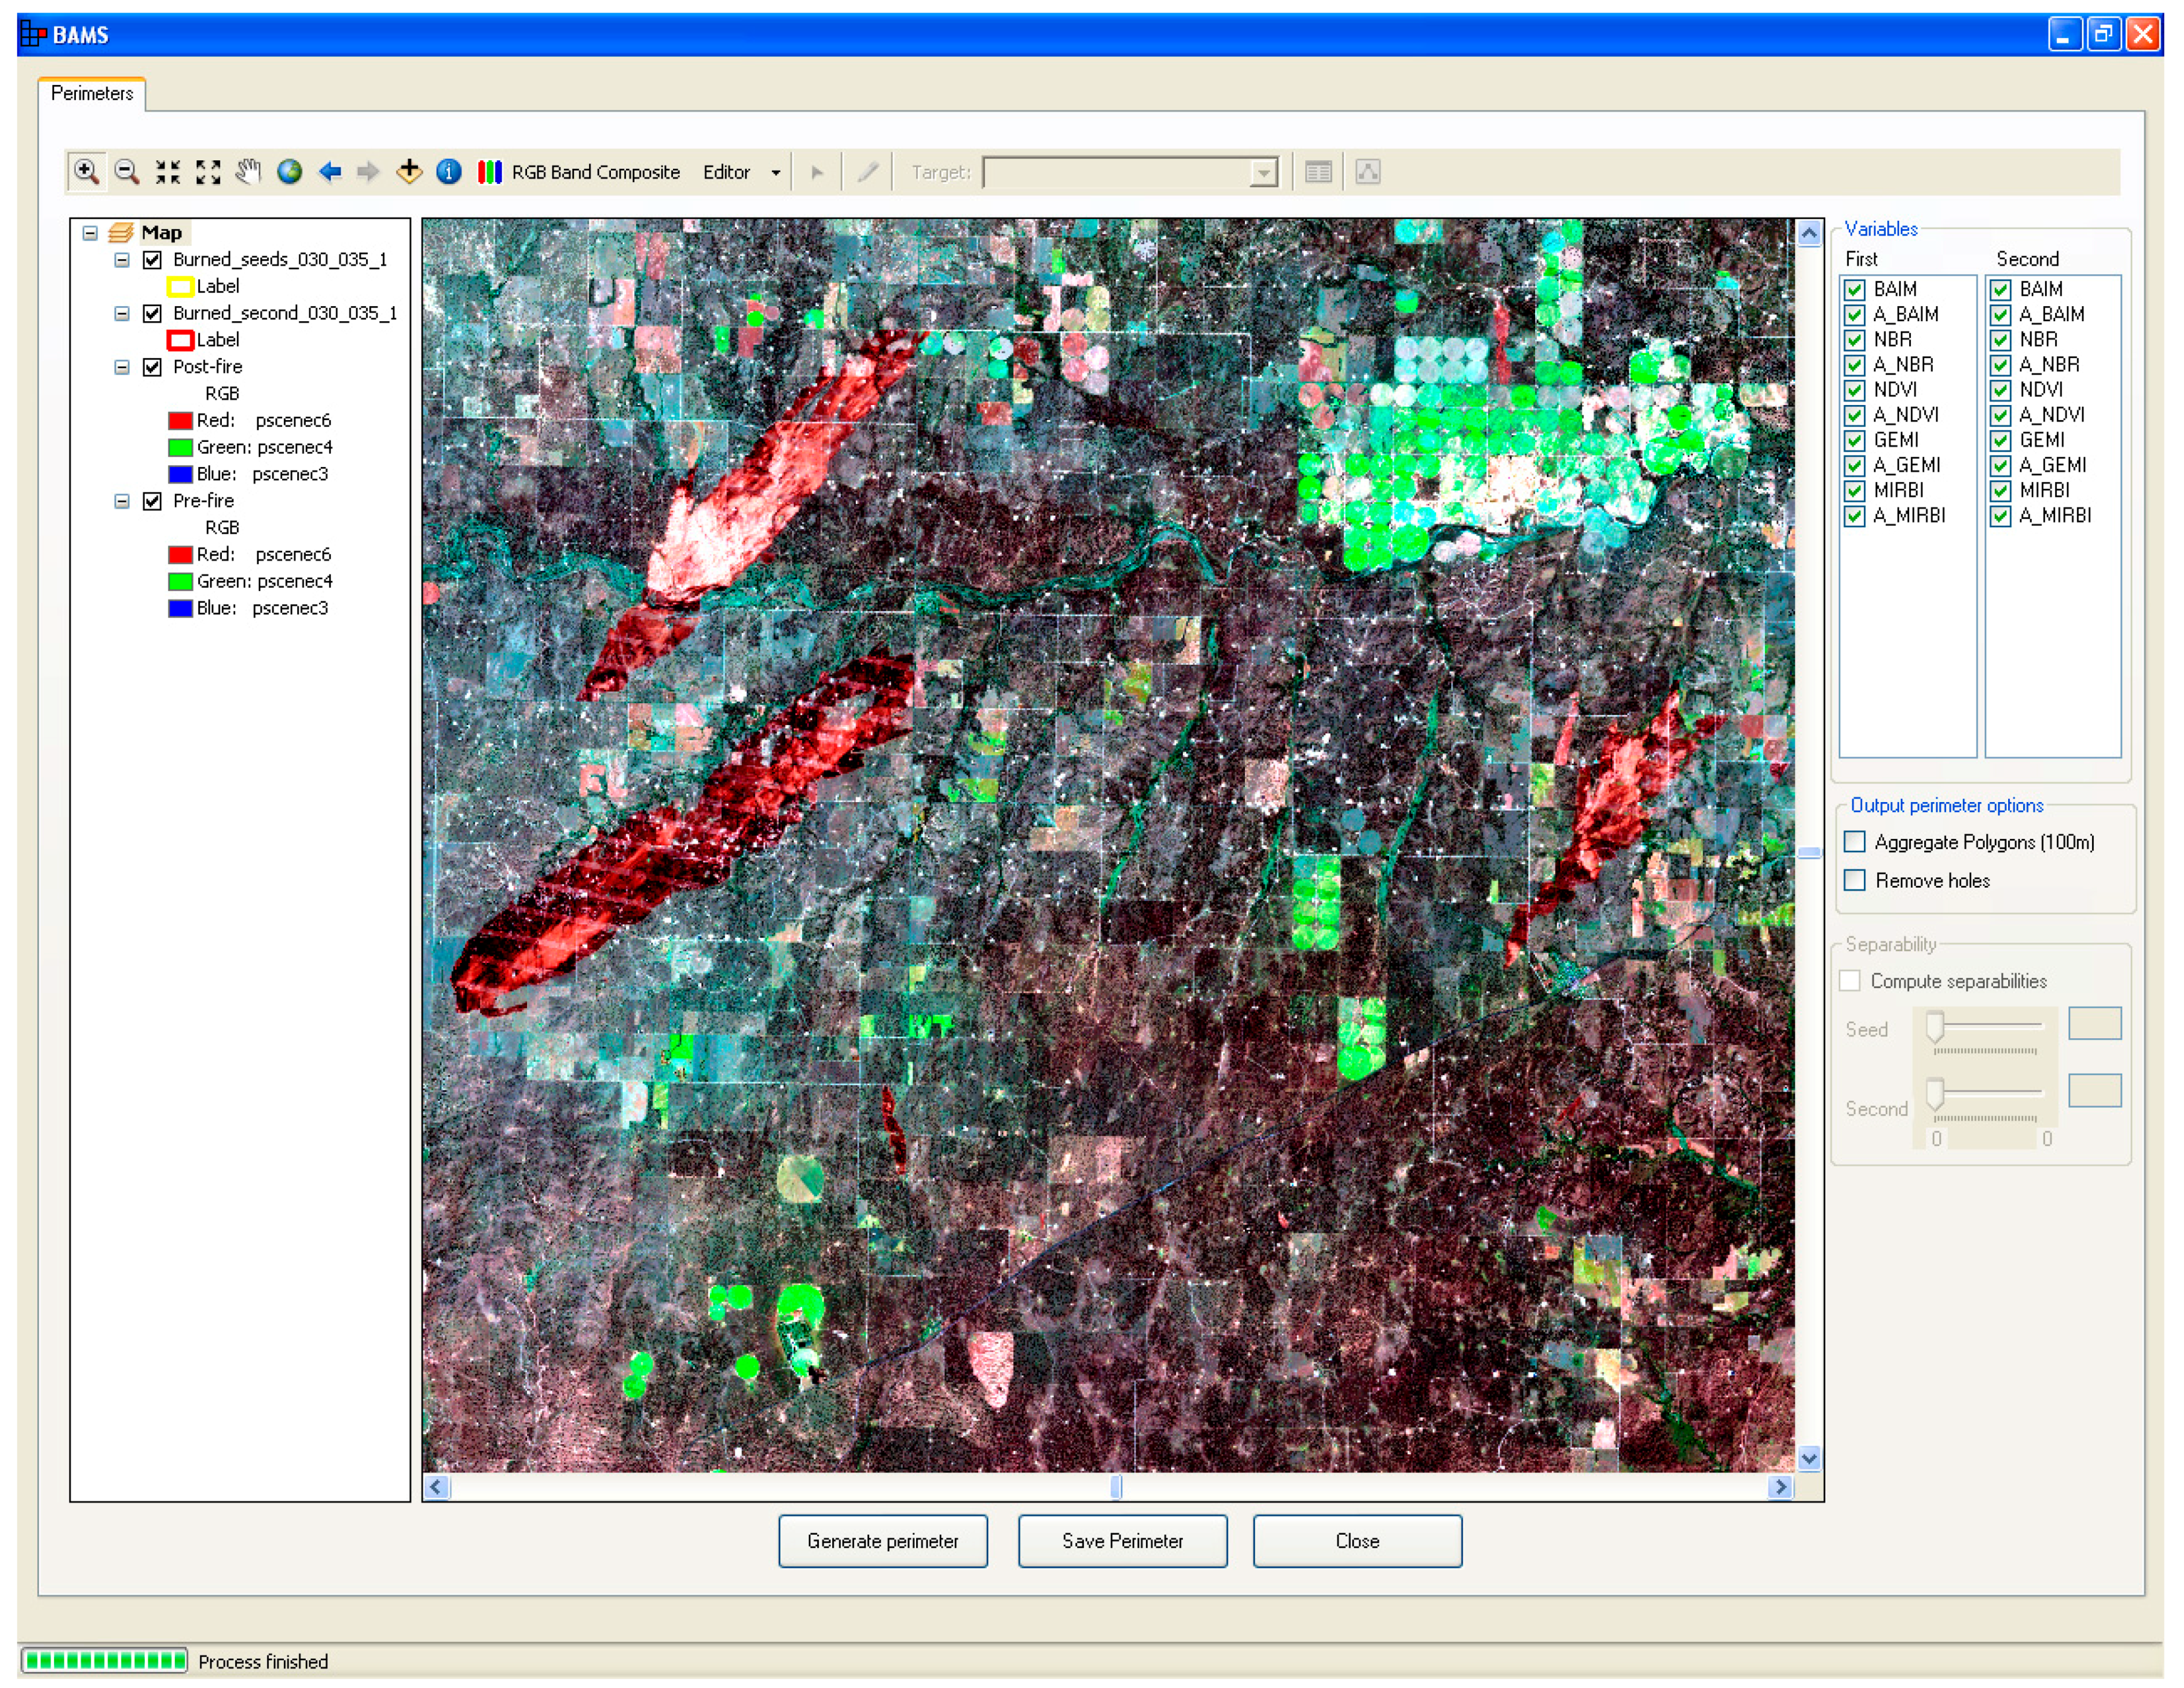2184x1688 pixels.
Task: Click the Fixed Zoom In arrows icon
Action: [x=167, y=172]
